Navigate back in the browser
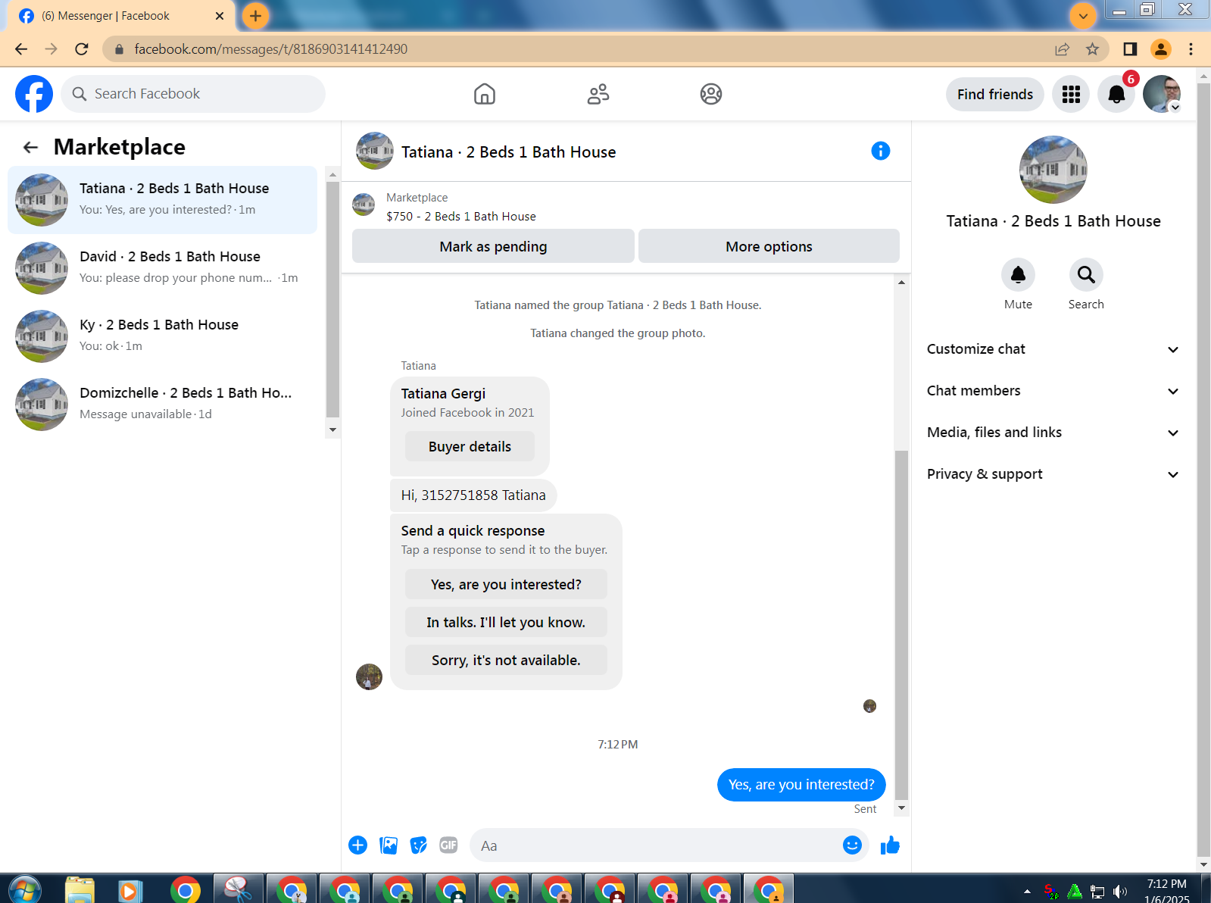Screen dimensions: 1211x903 coord(21,49)
